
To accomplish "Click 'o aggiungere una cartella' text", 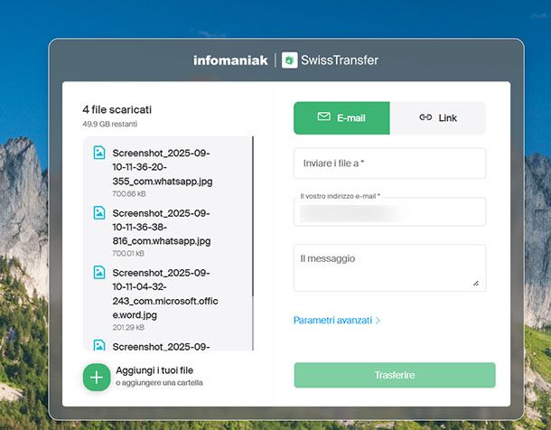I will [159, 383].
